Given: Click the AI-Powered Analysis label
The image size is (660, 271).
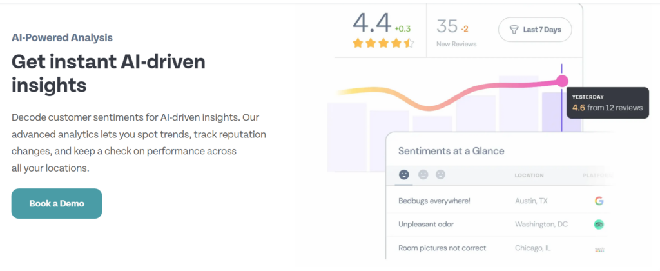Looking at the screenshot, I should pos(63,38).
